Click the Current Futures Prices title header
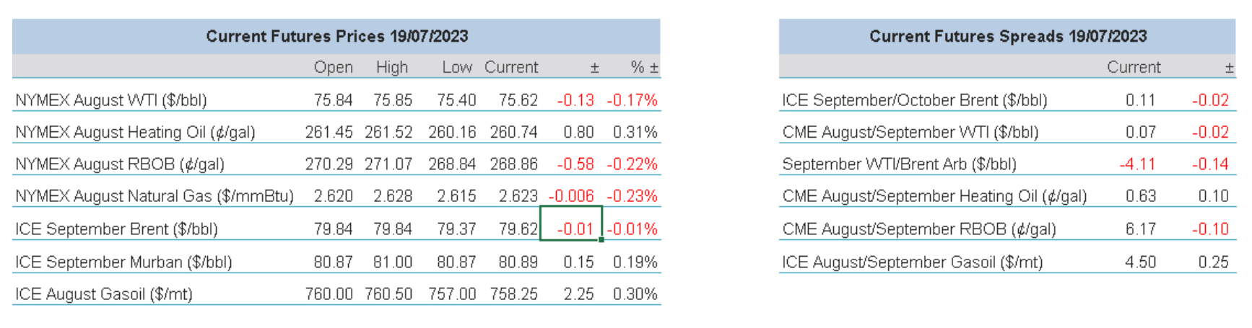 click(x=336, y=36)
